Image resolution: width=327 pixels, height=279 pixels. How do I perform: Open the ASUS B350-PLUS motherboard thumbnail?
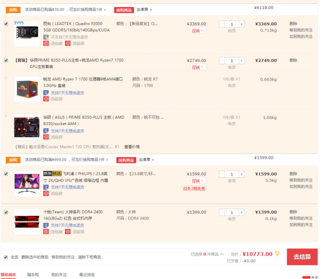[x=27, y=127]
